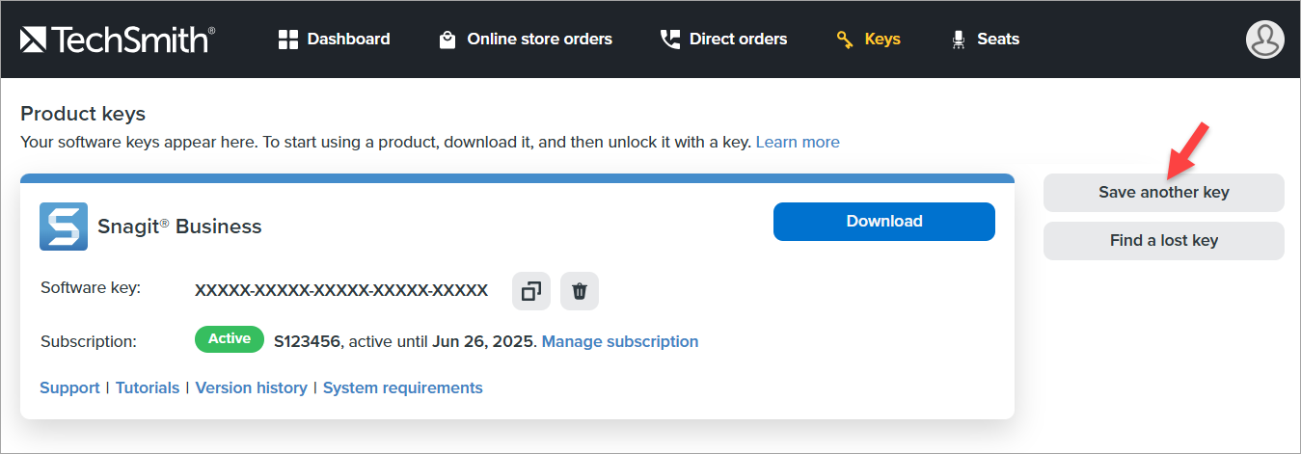The height and width of the screenshot is (454, 1301).
Task: Click the green Active status badge
Action: [230, 339]
